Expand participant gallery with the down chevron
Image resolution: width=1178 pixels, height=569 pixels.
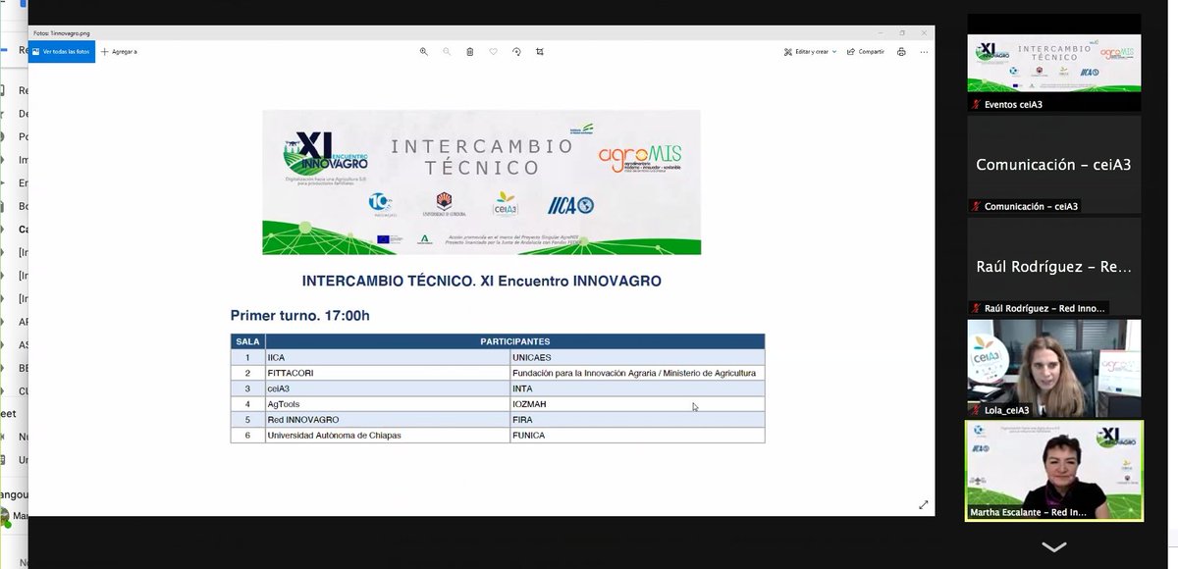1053,546
